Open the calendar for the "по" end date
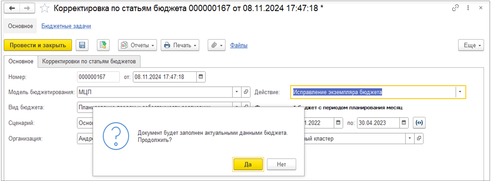The image size is (491, 181). point(404,123)
